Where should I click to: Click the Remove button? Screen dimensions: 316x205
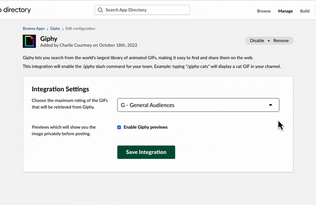(281, 40)
